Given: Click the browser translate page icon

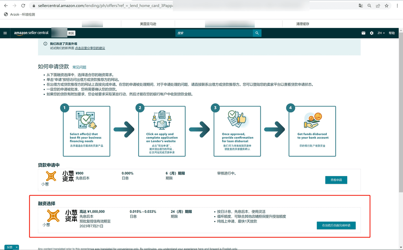Looking at the screenshot, I should pyautogui.click(x=361, y=6).
